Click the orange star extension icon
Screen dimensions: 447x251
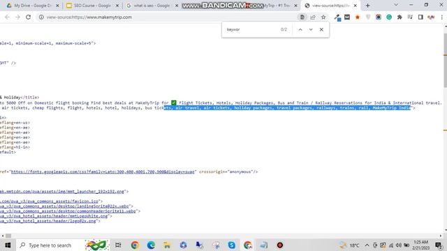[358, 17]
